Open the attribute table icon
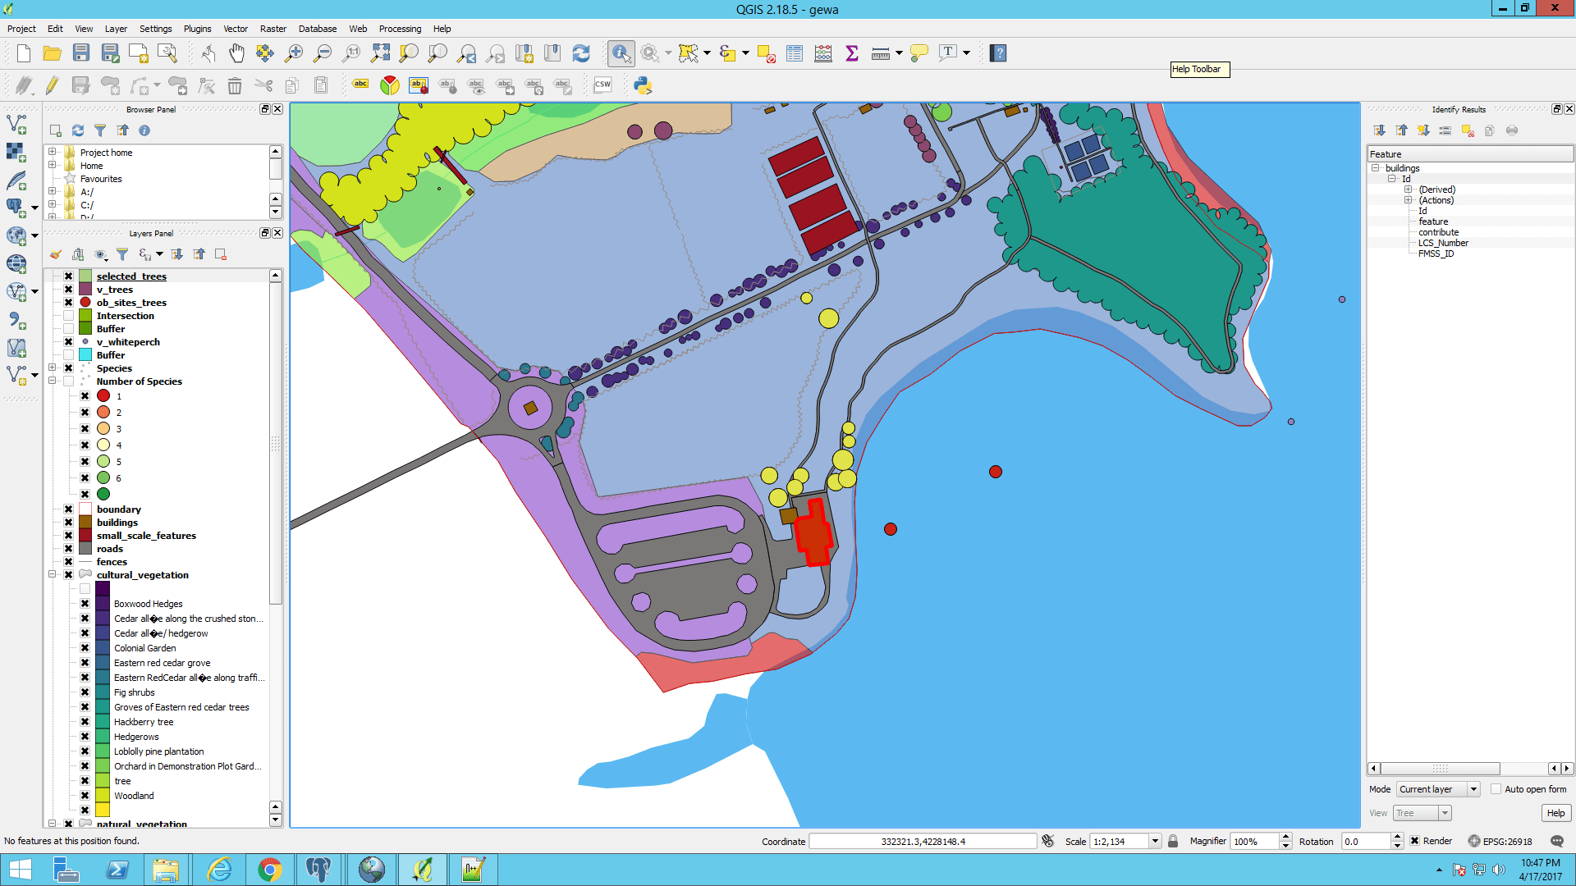The height and width of the screenshot is (886, 1576). [795, 53]
